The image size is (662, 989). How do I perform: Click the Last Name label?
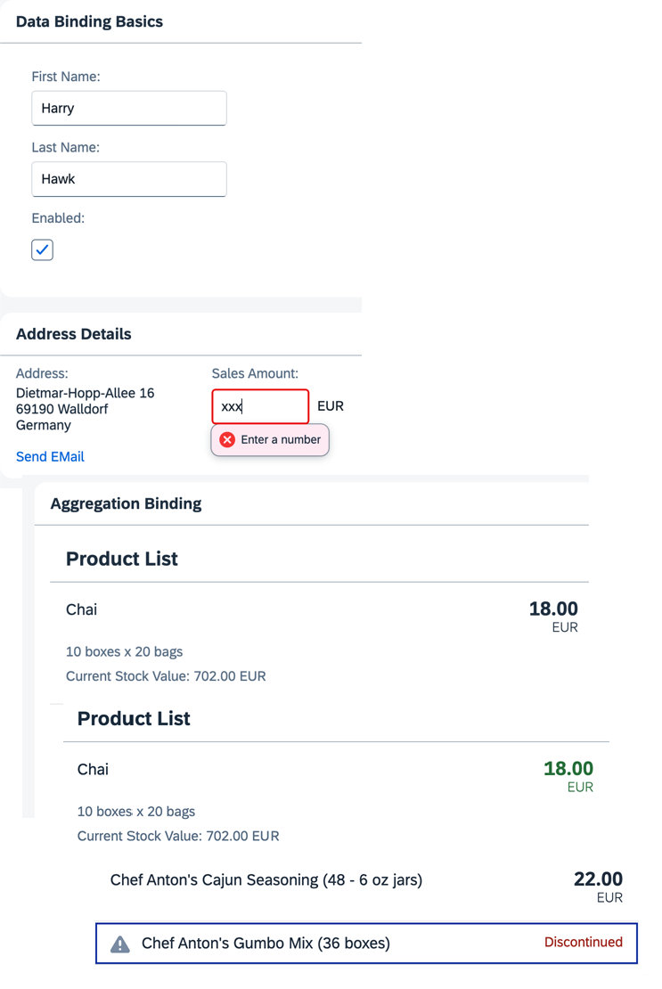[66, 147]
